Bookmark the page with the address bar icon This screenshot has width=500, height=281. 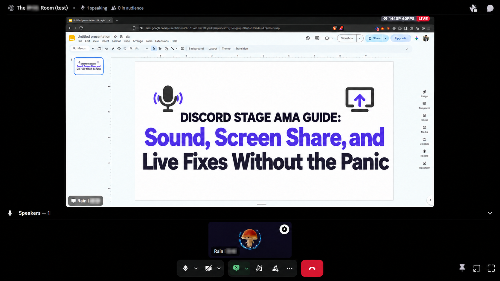[134, 28]
